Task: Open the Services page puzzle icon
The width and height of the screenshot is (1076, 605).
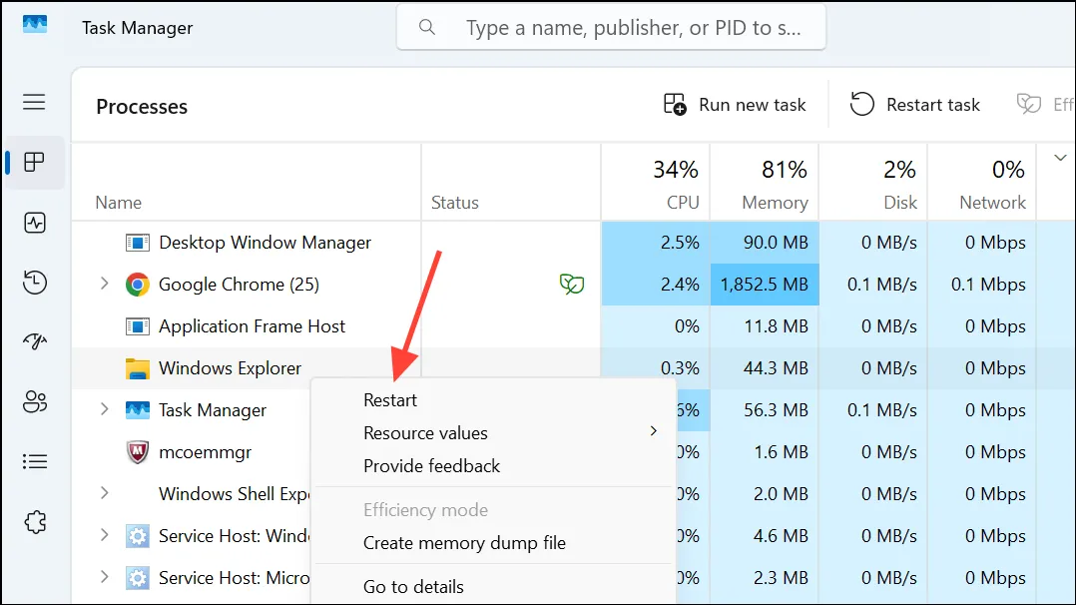Action: coord(34,522)
